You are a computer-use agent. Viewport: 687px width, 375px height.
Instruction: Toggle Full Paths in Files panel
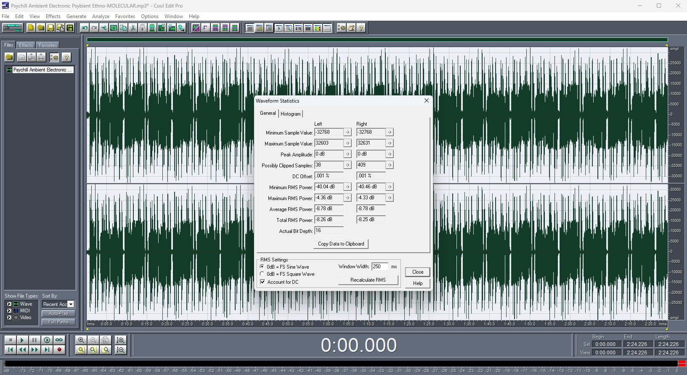(x=58, y=322)
